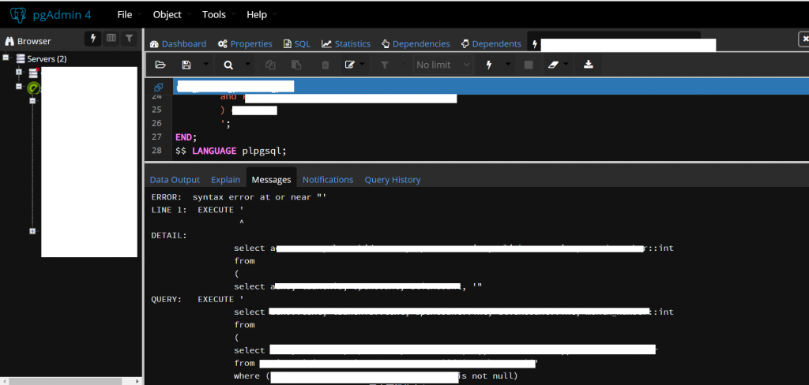The width and height of the screenshot is (809, 385).
Task: Switch to the Data Output tab
Action: point(175,180)
